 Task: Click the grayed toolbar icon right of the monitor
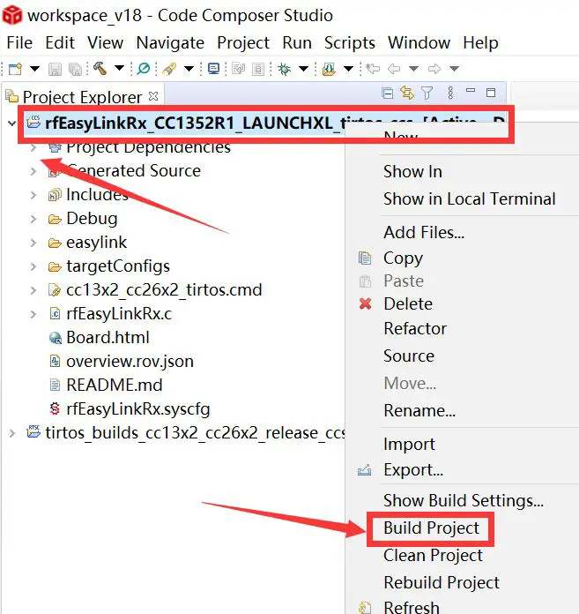238,69
